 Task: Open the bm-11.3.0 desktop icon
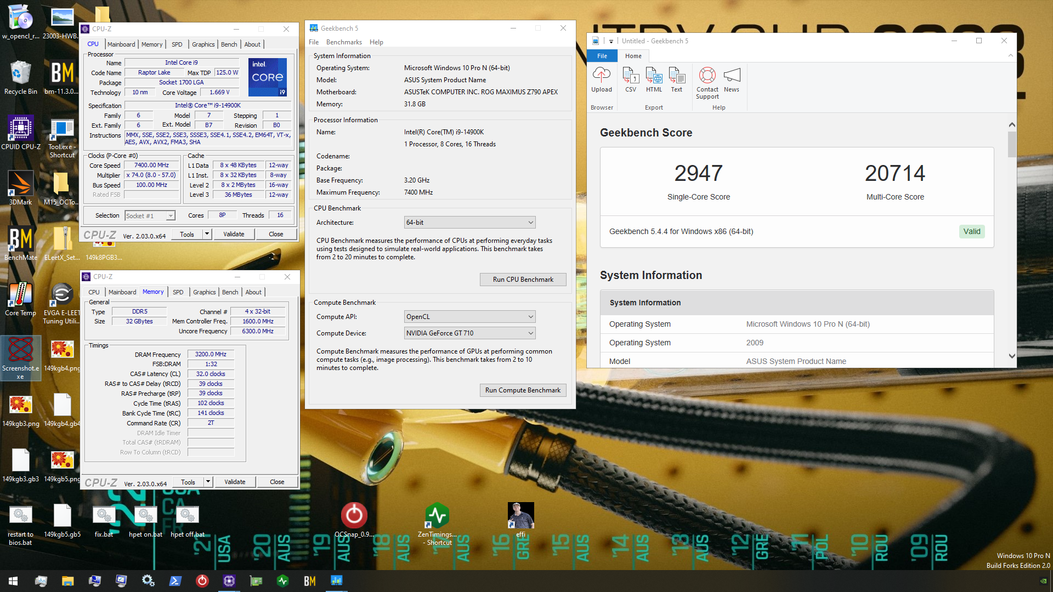tap(62, 77)
